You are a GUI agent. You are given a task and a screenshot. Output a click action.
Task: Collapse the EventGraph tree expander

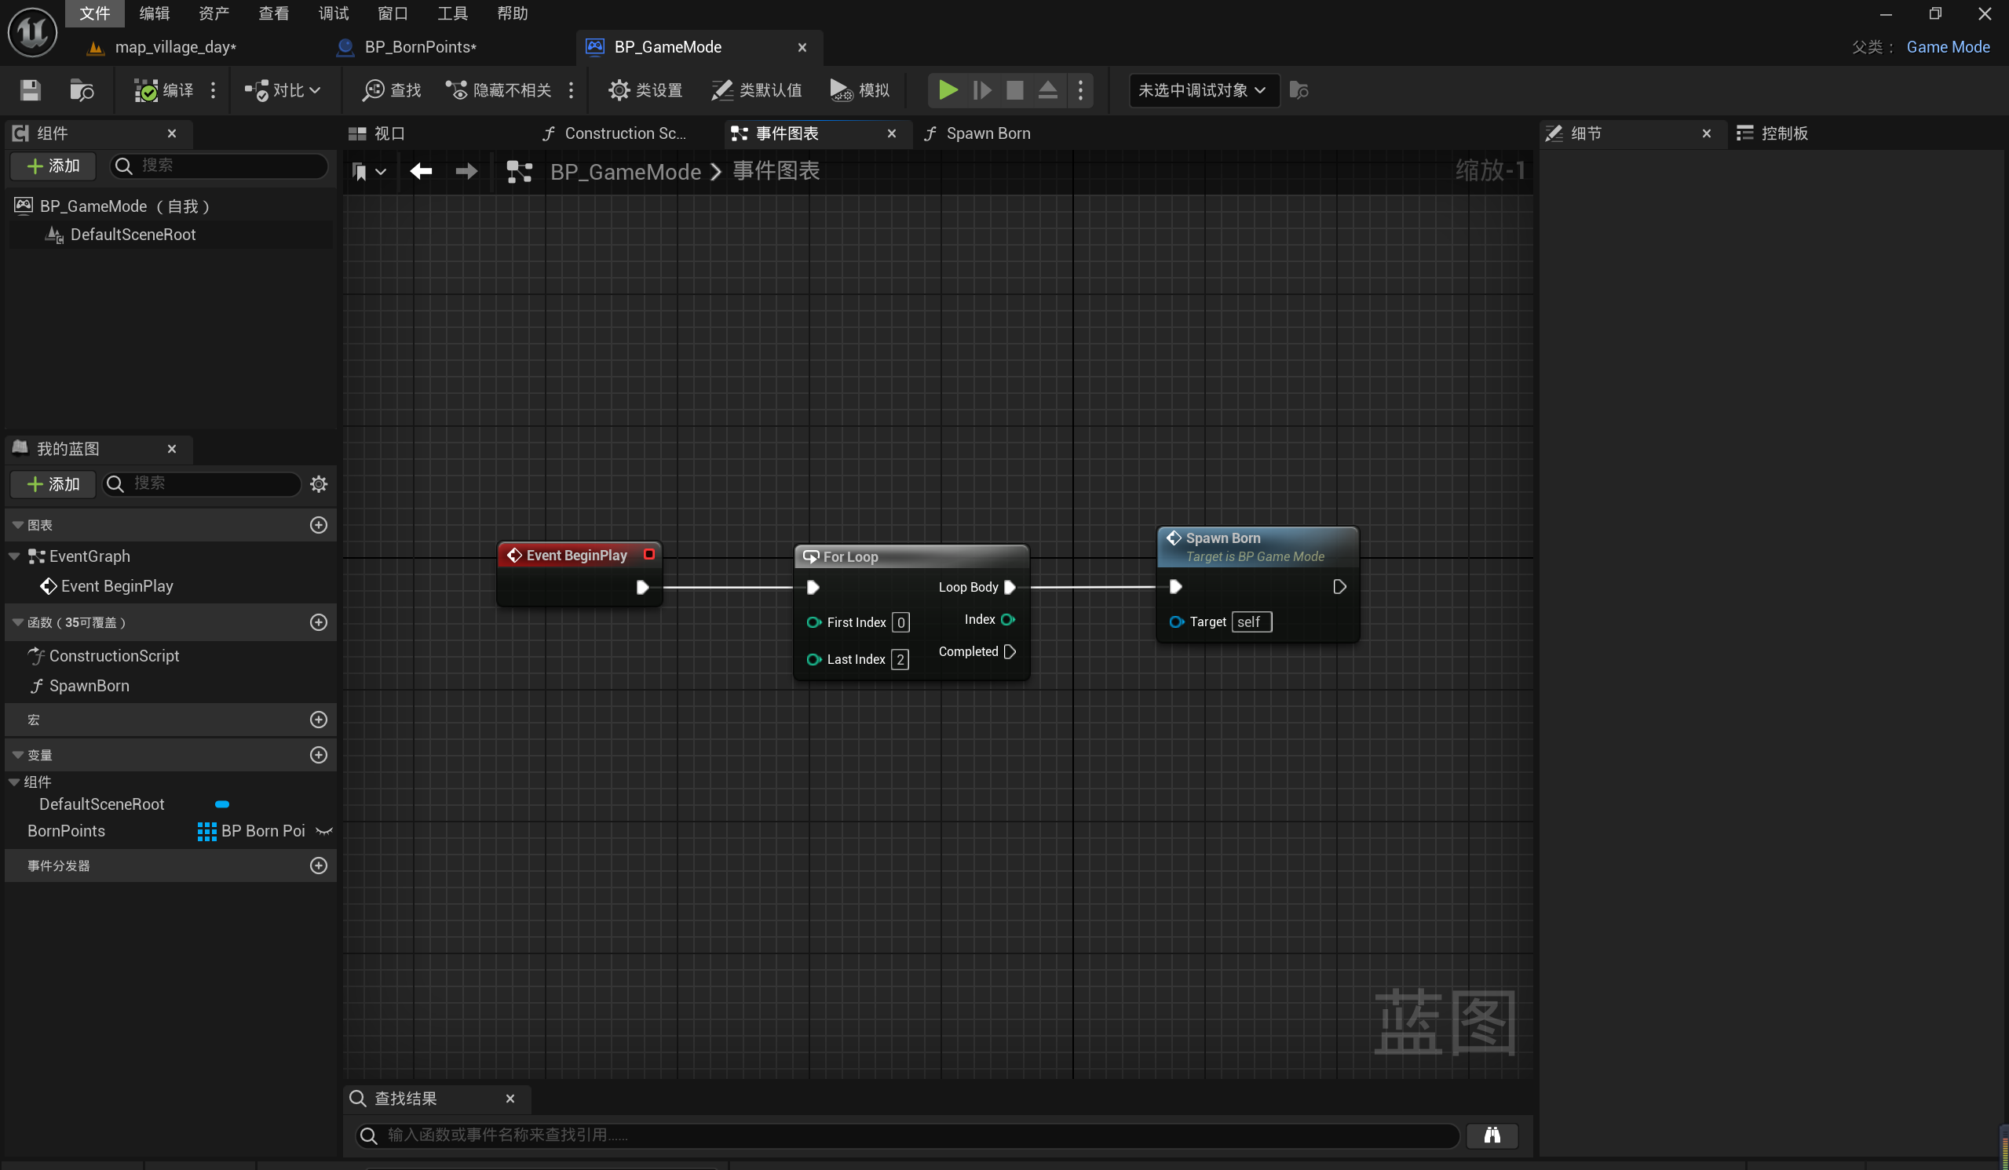pos(14,556)
